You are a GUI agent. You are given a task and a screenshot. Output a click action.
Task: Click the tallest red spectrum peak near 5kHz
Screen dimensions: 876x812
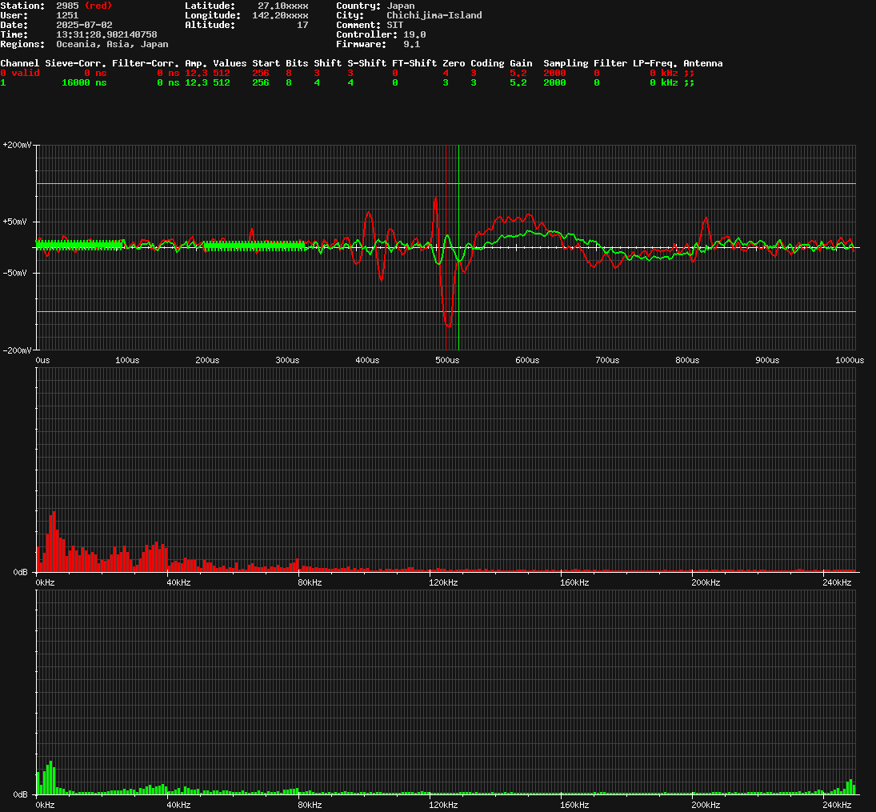[x=54, y=541]
